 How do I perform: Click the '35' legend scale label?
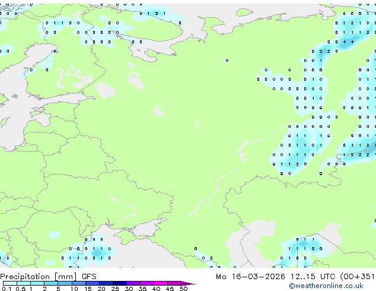tap(142, 289)
